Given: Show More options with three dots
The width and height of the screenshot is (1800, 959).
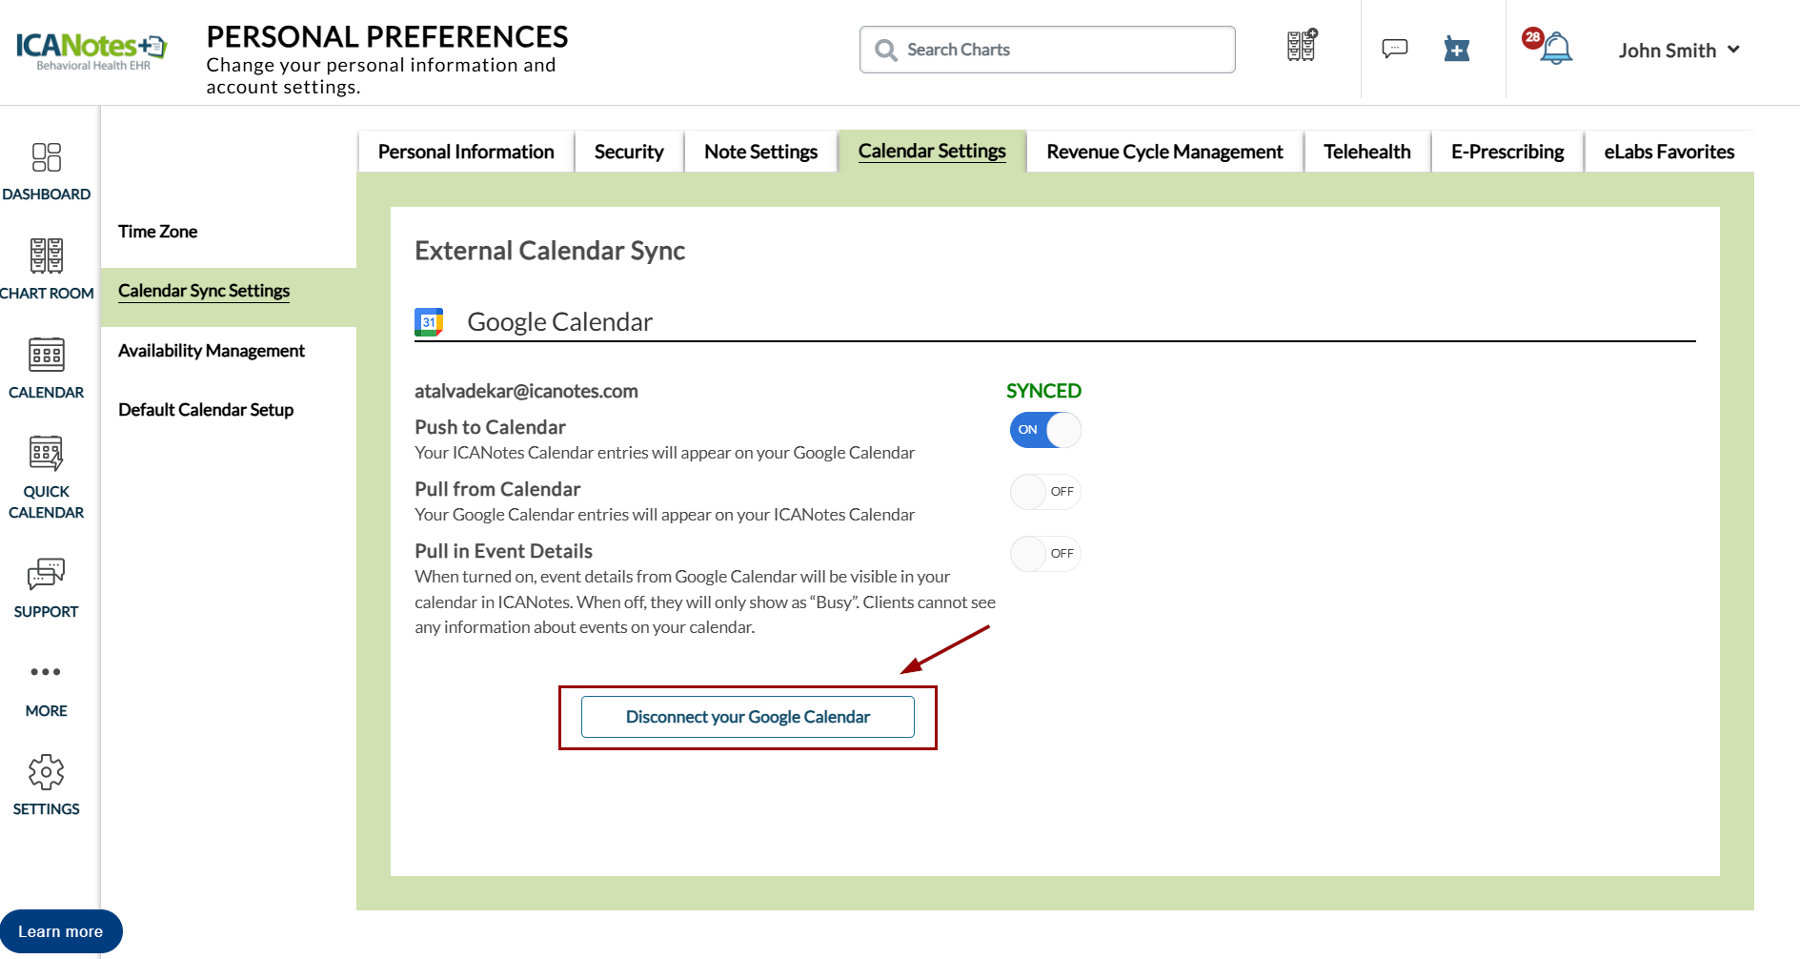Looking at the screenshot, I should point(46,672).
